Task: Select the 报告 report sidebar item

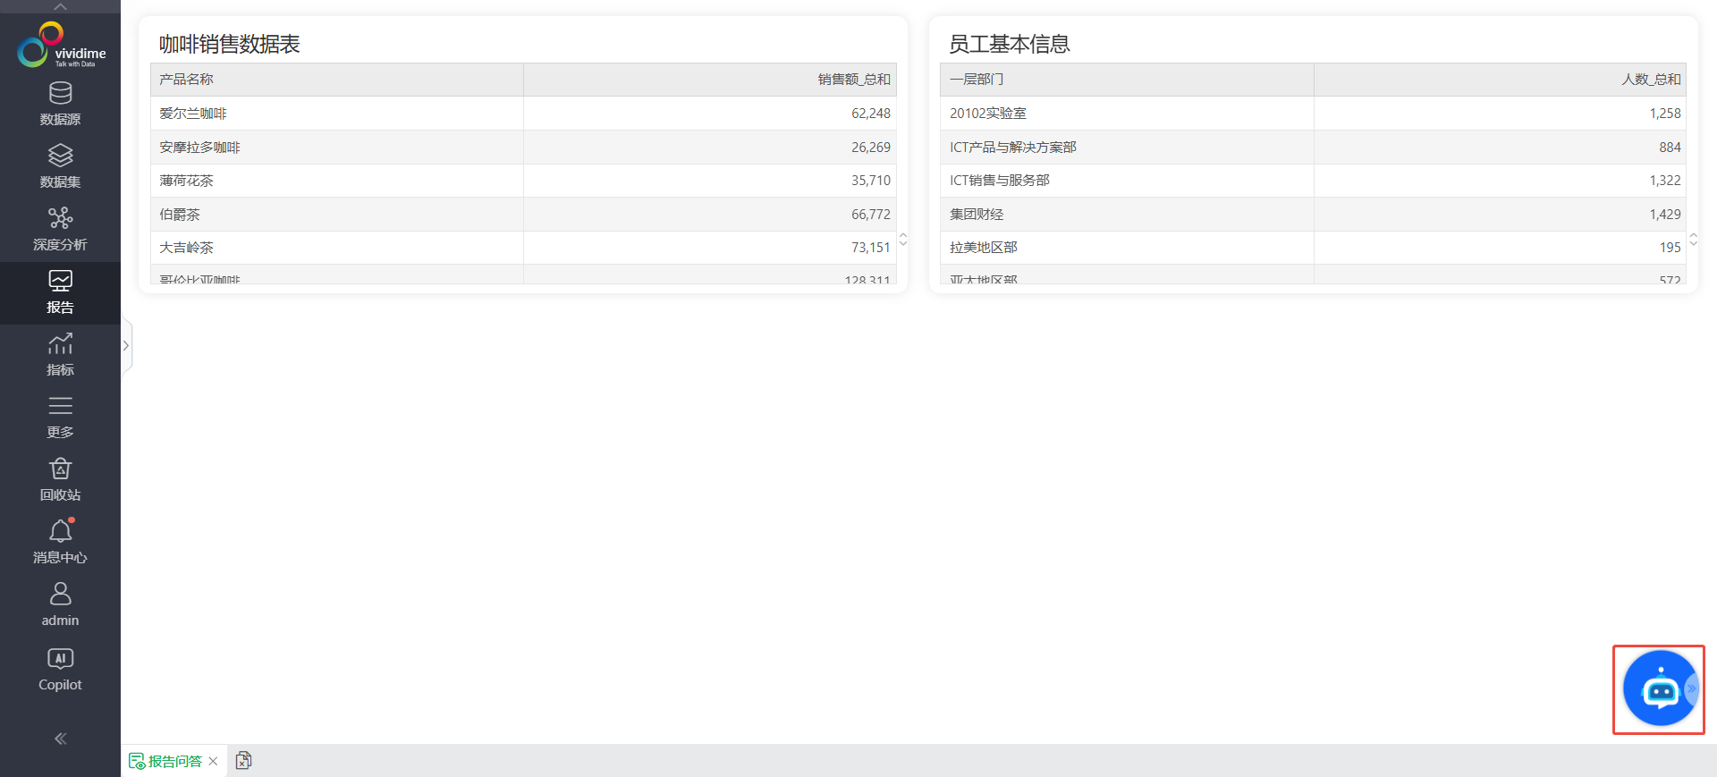Action: coord(60,292)
